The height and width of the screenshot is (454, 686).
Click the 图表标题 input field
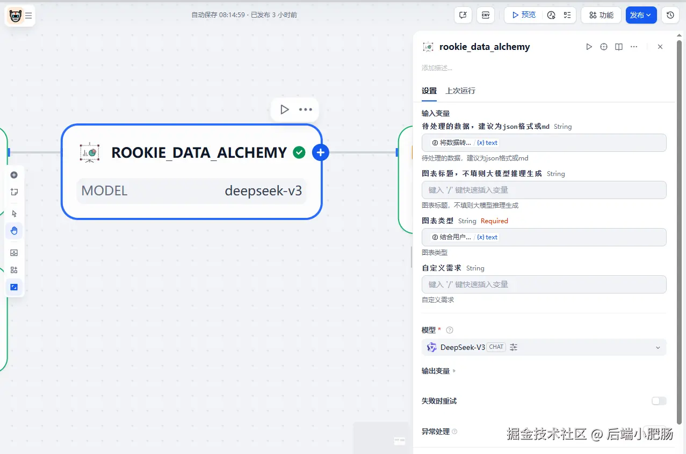[544, 190]
